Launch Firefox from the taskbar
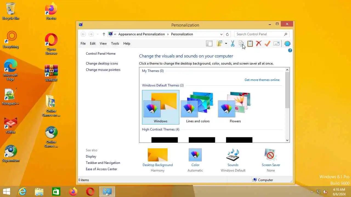 pyautogui.click(x=73, y=192)
